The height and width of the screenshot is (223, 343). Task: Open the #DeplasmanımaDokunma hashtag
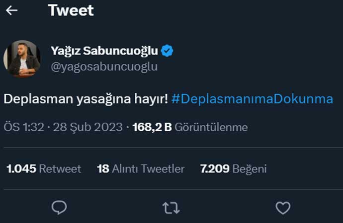click(252, 99)
